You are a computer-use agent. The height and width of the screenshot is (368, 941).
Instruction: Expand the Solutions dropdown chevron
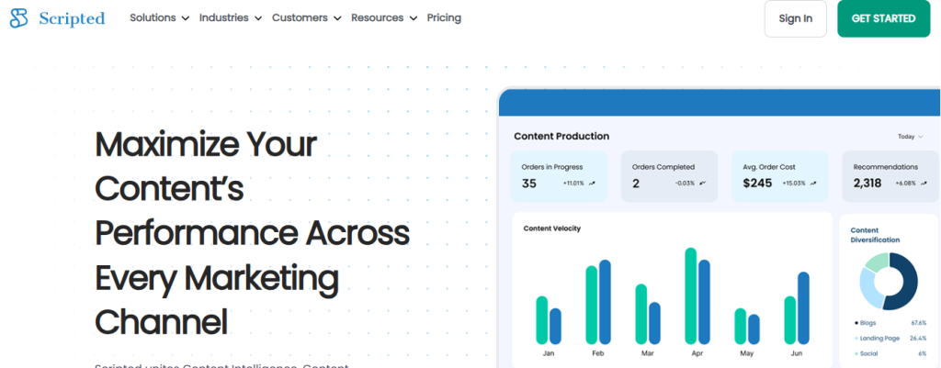(185, 18)
